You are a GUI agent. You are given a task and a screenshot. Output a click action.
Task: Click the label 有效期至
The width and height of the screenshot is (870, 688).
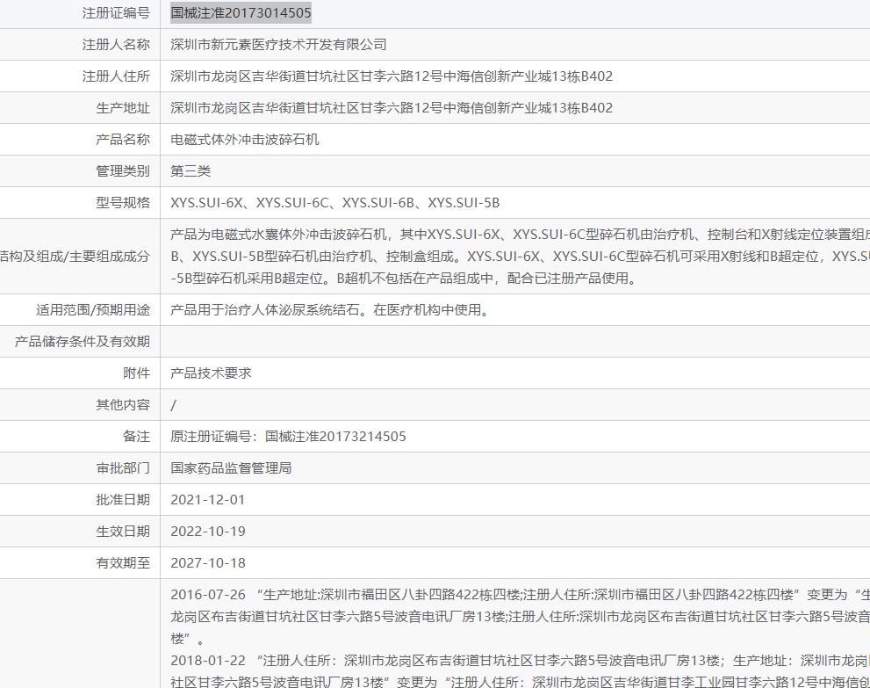123,563
